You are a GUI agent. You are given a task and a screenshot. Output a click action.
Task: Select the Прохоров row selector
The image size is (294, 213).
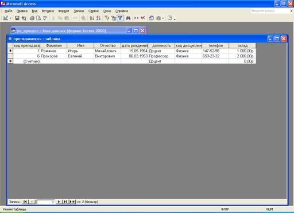(x=10, y=56)
